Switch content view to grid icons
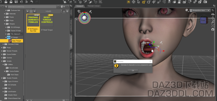Image resolution: width=217 pixels, height=101 pixels. (x=64, y=11)
